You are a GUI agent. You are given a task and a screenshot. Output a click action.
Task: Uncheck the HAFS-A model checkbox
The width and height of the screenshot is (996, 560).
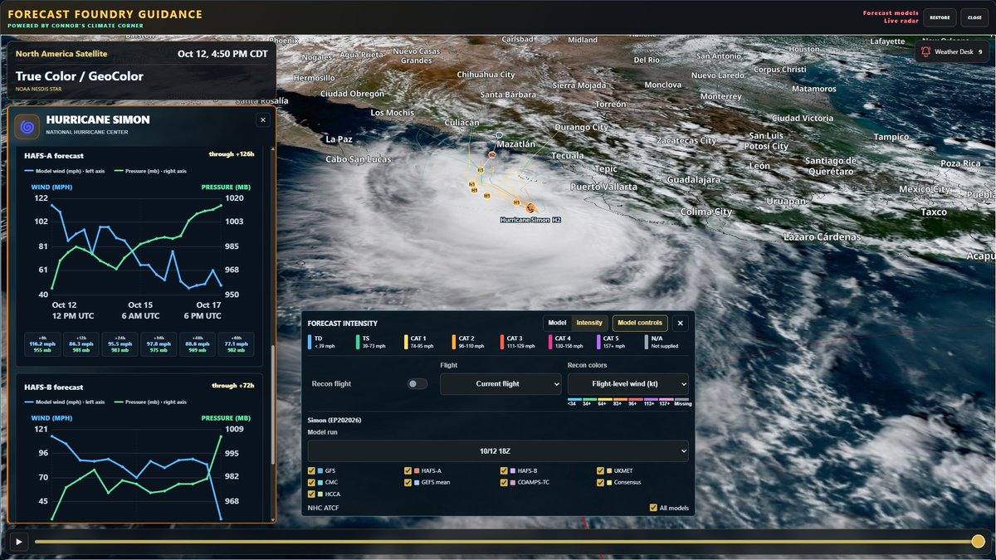coord(408,470)
